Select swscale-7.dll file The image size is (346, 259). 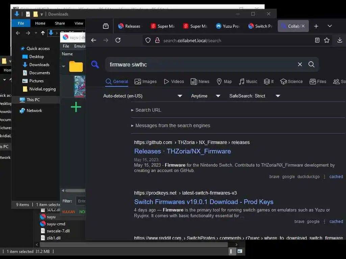point(55,231)
